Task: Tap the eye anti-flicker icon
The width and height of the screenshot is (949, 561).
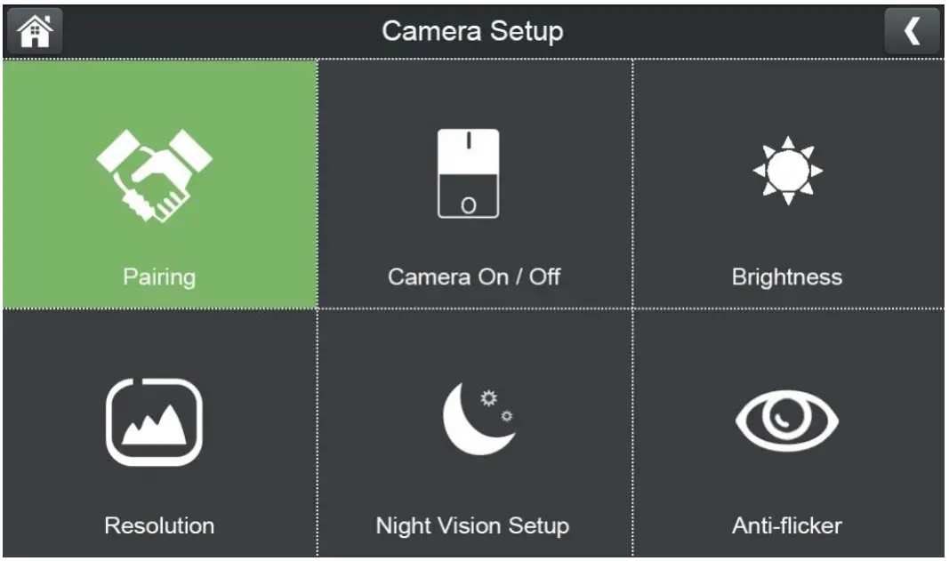Action: (x=787, y=421)
